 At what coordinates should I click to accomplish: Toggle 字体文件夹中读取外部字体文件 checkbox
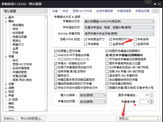pyautogui.click(x=55, y=88)
